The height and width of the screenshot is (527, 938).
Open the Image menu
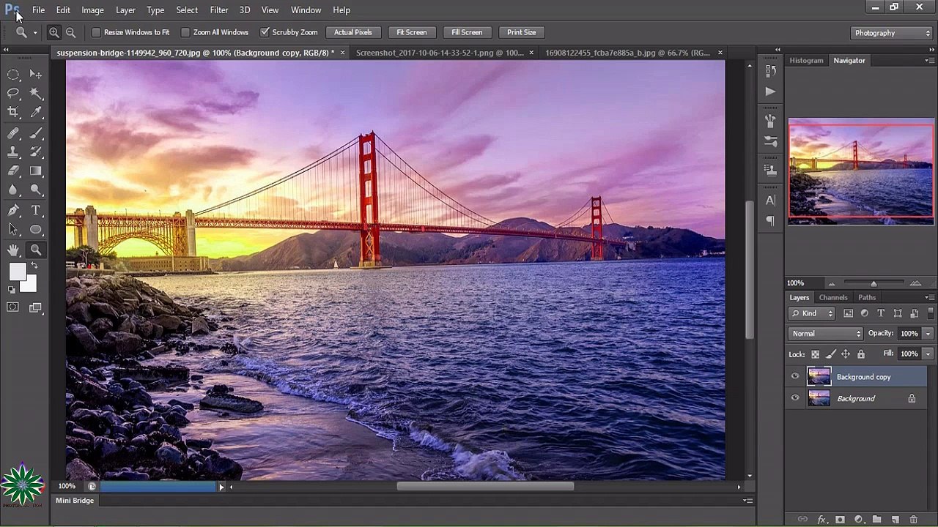click(92, 10)
